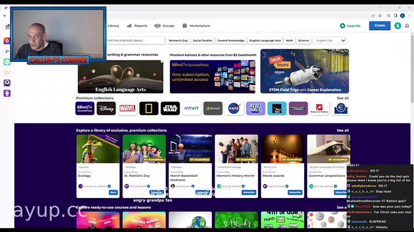
Task: Click the browser share page icon
Action: [373, 15]
